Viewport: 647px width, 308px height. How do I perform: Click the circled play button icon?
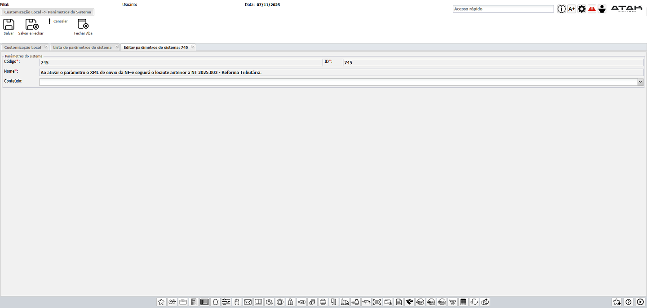[x=640, y=302]
